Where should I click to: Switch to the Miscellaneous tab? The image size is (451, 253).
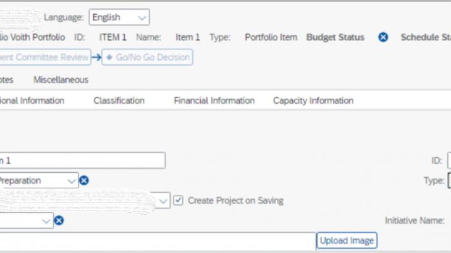coord(61,80)
